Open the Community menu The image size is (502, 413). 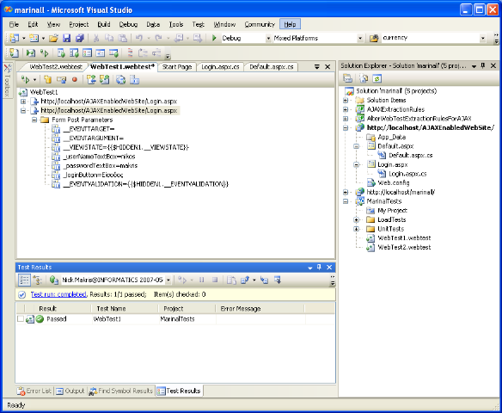[x=260, y=24]
